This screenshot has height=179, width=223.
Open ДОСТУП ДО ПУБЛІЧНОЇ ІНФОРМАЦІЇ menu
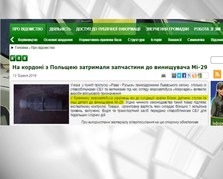108,29
